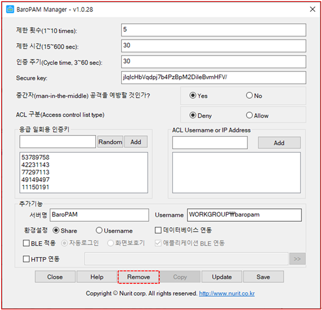Close the BaroPAM Manager window
322x310 pixels.
(x=312, y=9)
